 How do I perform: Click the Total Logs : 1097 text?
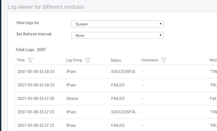point(31,50)
